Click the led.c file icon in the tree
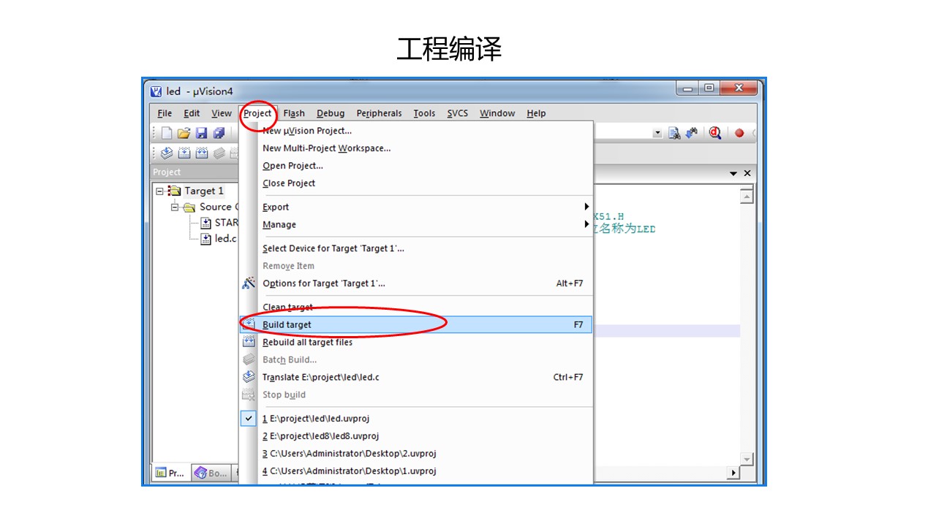 pos(206,239)
